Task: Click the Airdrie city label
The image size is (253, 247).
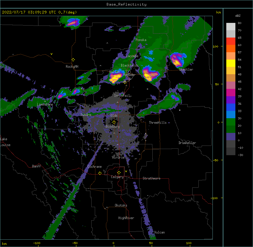Action: point(119,158)
